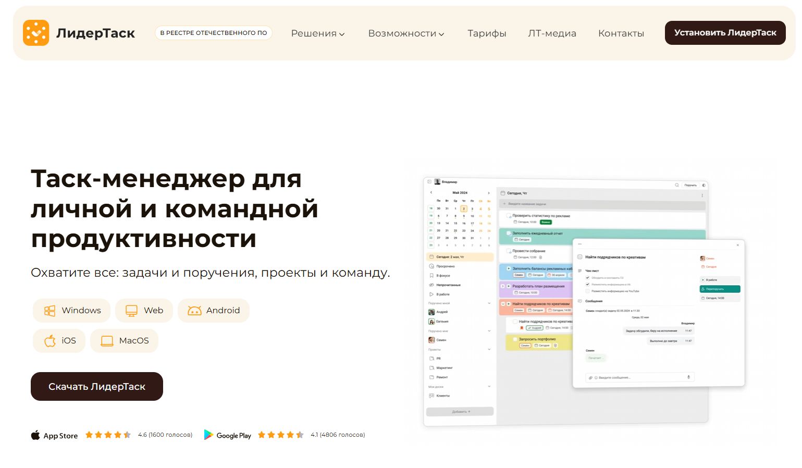The height and width of the screenshot is (468, 802).
Task: Close the task detail dialog in preview
Action: 738,245
